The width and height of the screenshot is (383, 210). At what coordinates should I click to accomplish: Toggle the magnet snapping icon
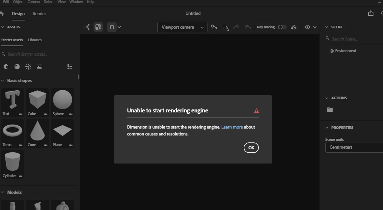click(112, 27)
